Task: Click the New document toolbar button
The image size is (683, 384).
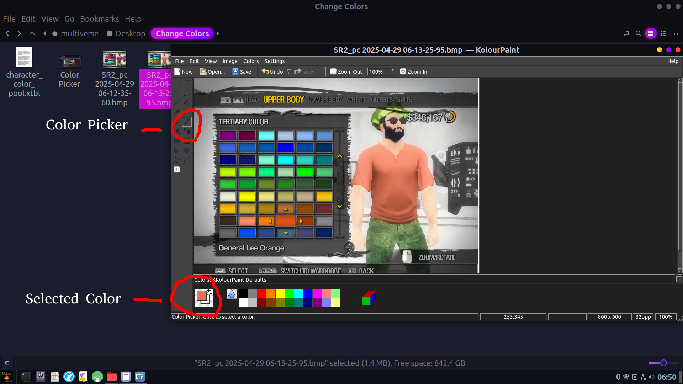Action: click(x=184, y=71)
